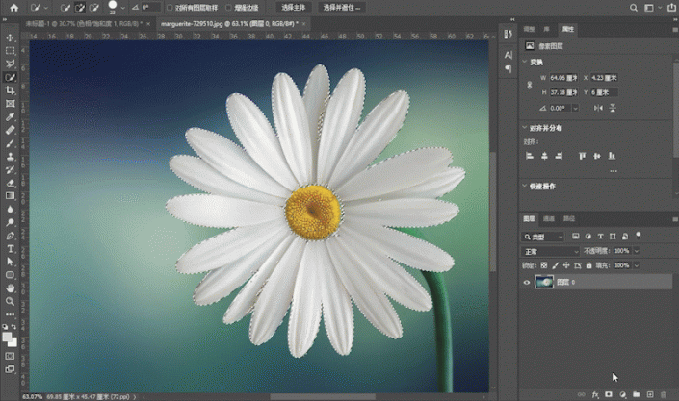Enable the 对所有图层取样 checkbox
This screenshot has width=679, height=401.
click(x=170, y=8)
